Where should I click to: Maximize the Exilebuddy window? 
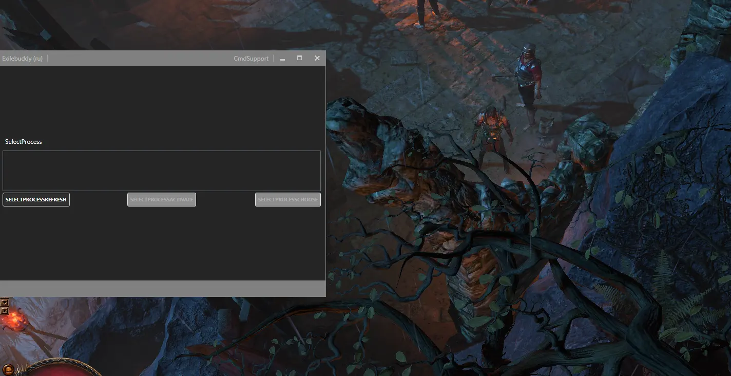(x=300, y=59)
